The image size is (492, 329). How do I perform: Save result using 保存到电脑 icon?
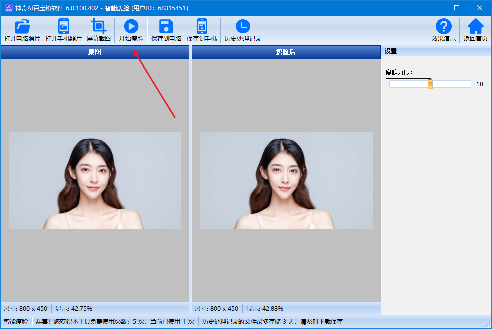[x=166, y=27]
